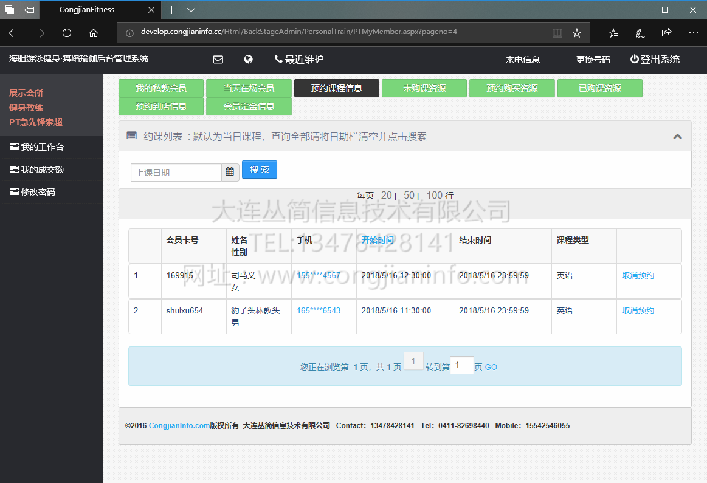
Task: Show tab previews chevron
Action: point(191,10)
